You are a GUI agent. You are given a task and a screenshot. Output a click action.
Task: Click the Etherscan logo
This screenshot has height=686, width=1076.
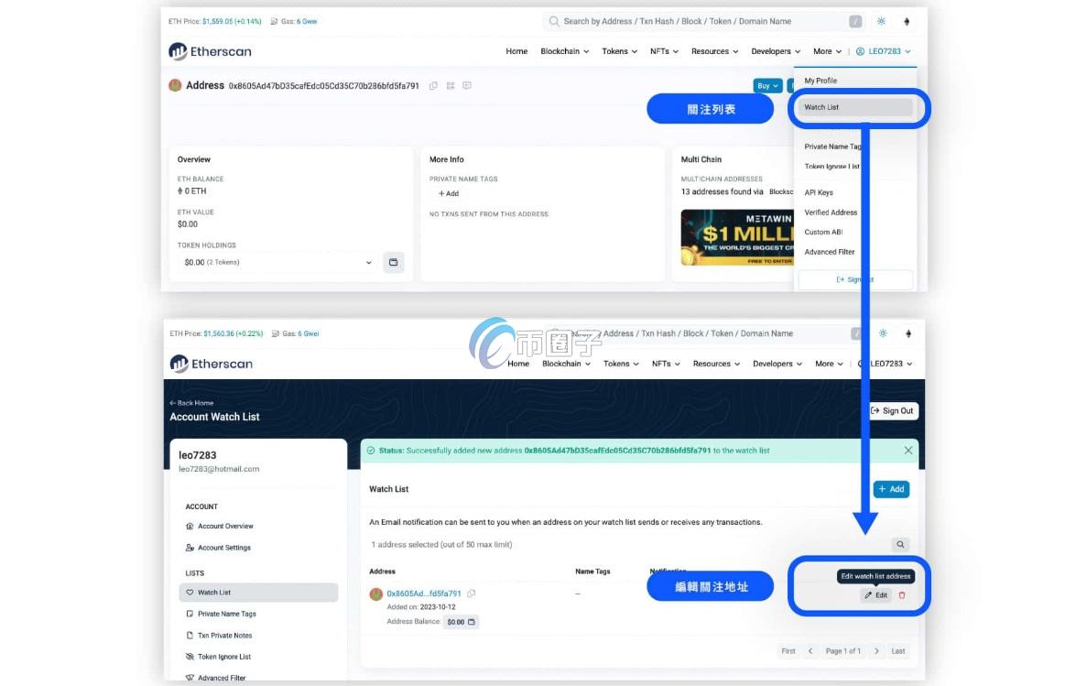[209, 51]
